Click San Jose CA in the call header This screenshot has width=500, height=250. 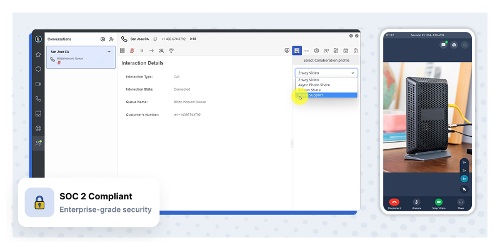click(x=139, y=39)
